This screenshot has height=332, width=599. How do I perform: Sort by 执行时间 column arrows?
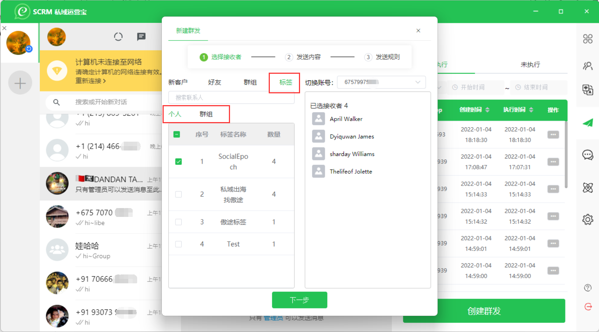pyautogui.click(x=531, y=110)
